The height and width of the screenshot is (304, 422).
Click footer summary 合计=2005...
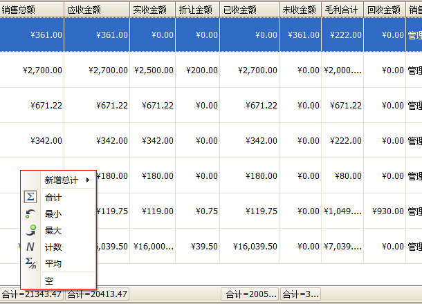250,294
